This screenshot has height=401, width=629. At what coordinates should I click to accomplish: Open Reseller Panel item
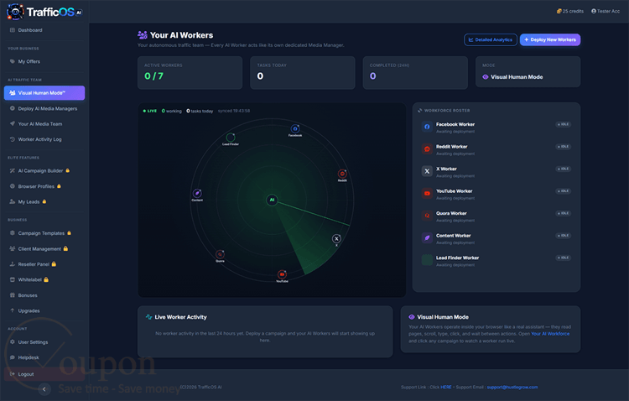pyautogui.click(x=44, y=264)
